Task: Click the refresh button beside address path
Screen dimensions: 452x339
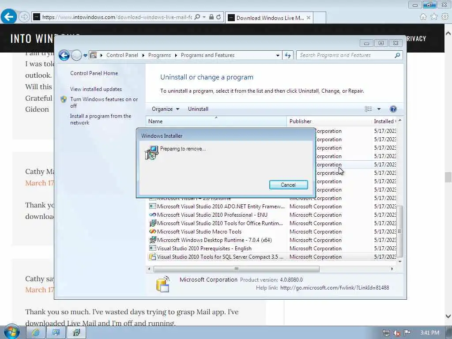Action: 288,55
